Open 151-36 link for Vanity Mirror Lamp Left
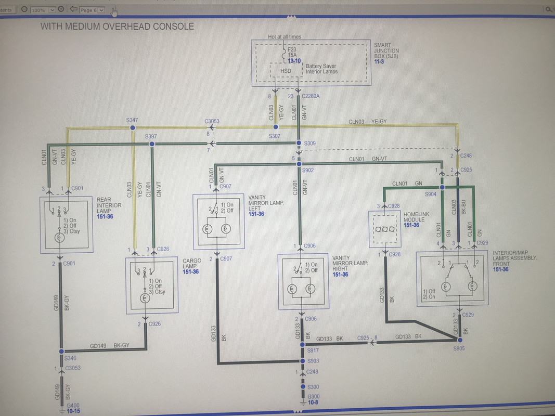This screenshot has width=555, height=416. tap(256, 214)
